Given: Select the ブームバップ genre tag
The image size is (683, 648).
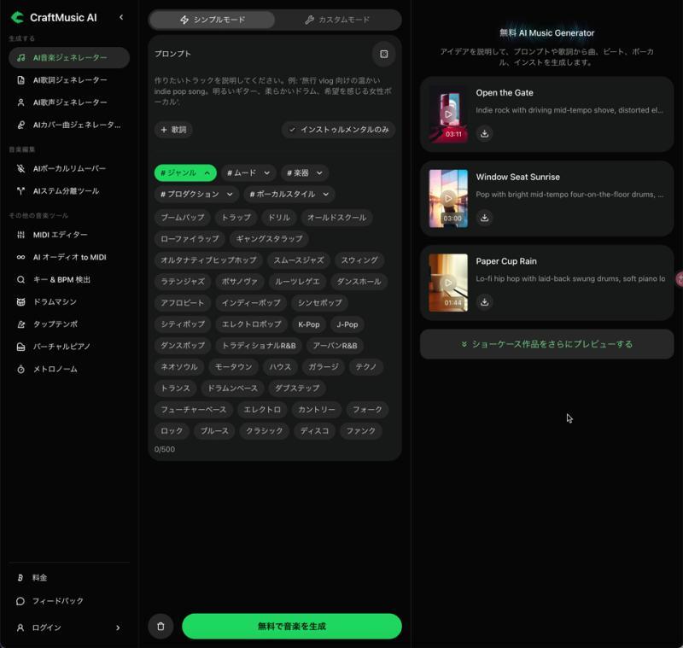Looking at the screenshot, I should [183, 218].
